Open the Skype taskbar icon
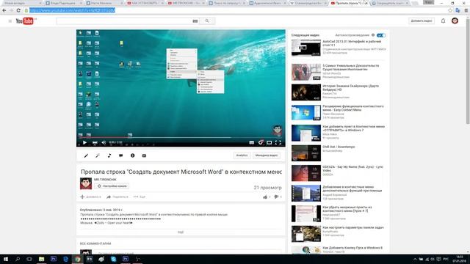The height and width of the screenshot is (264, 470). 113,259
